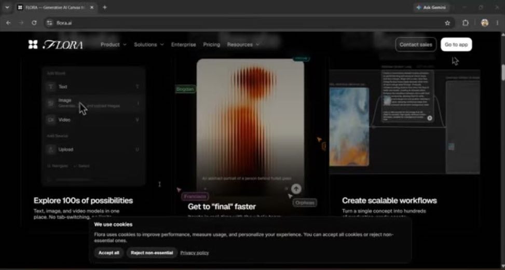
Task: Select the Video block option
Action: 93,120
